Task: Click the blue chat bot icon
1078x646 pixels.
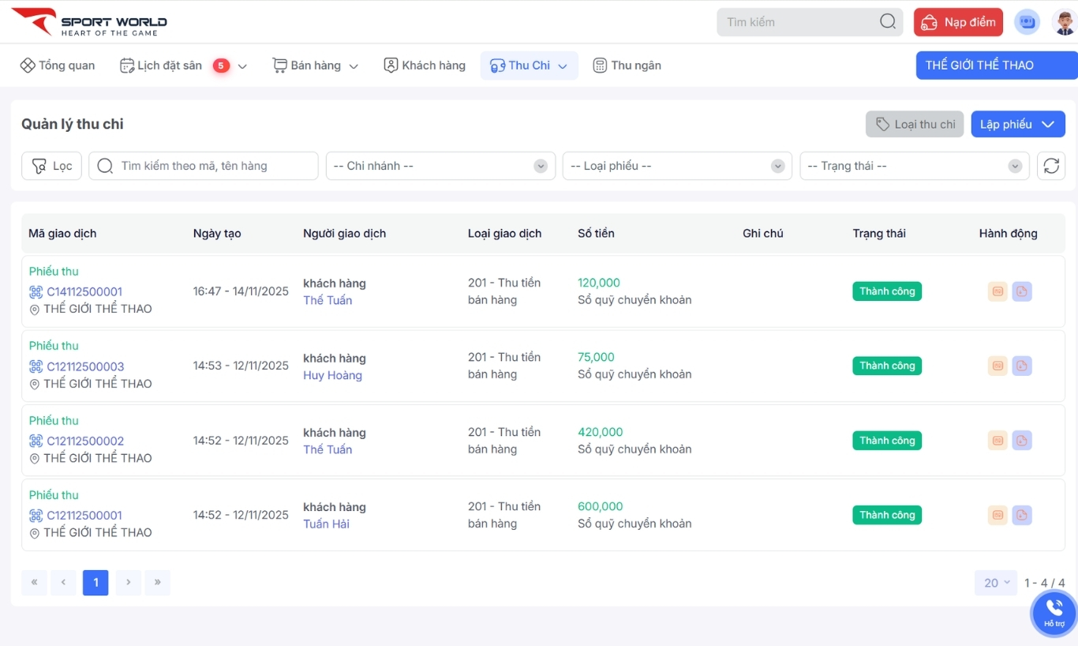Action: 1027,22
